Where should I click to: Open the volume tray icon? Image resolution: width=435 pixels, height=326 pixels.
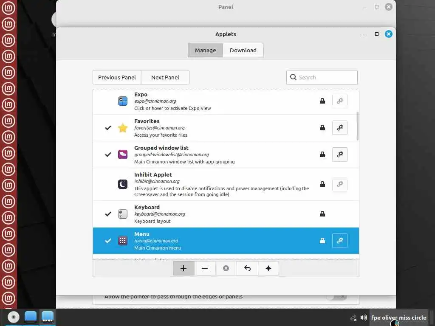tap(364, 318)
